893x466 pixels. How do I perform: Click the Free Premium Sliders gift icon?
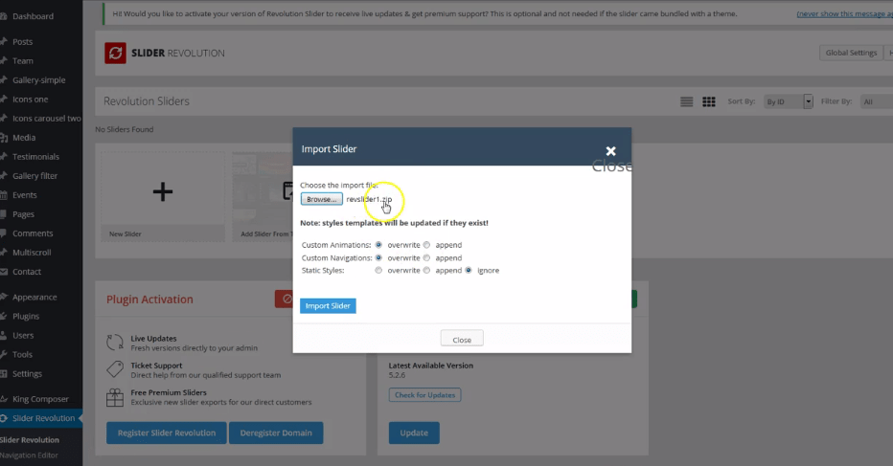115,395
